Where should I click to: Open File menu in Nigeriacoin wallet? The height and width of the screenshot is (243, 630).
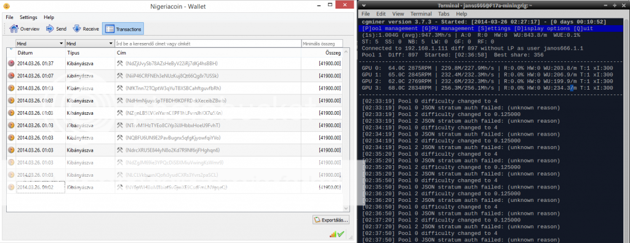pos(10,18)
